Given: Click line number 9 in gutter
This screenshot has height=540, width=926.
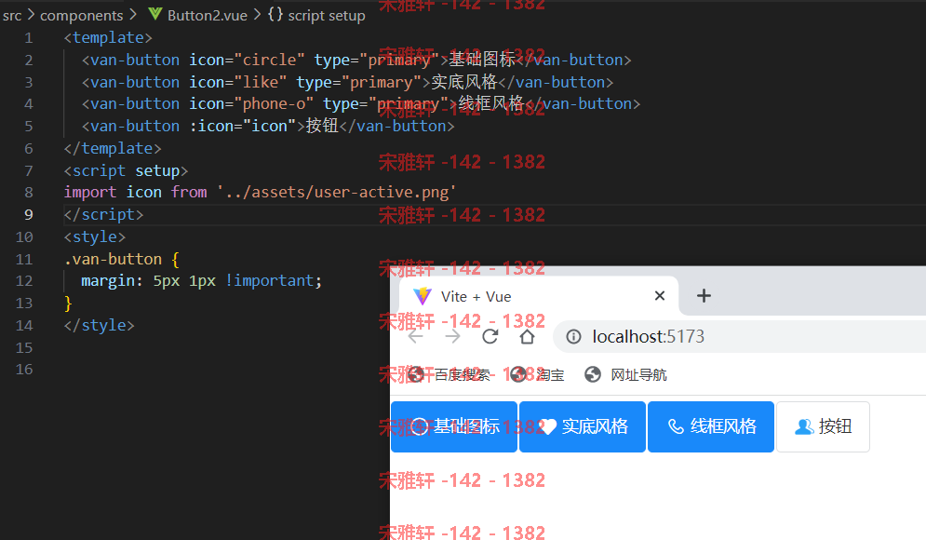Looking at the screenshot, I should point(28,214).
